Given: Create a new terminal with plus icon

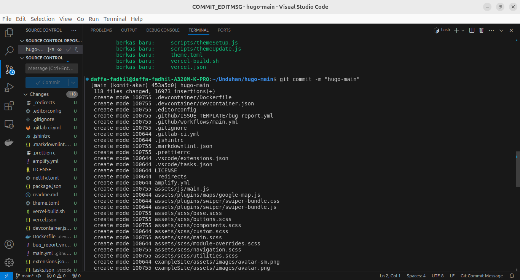Looking at the screenshot, I should point(456,30).
